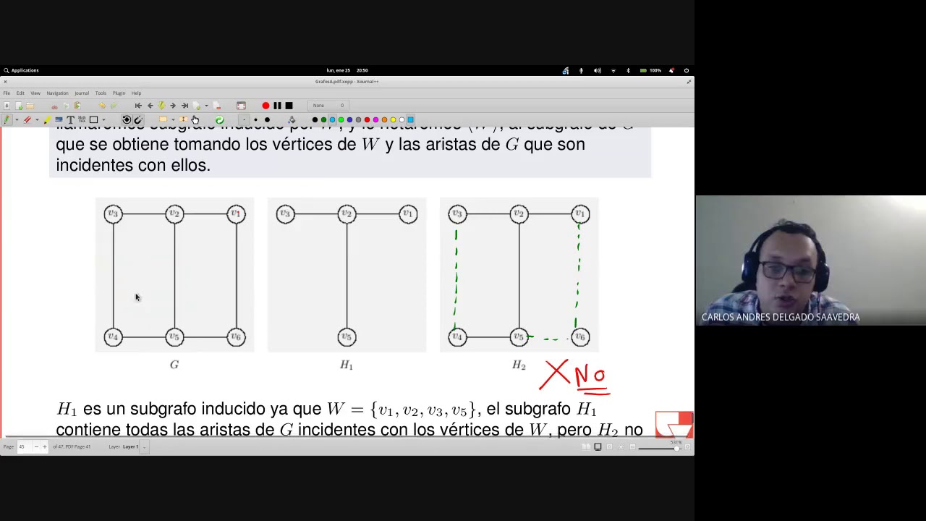Pick the black color swatch
The image size is (926, 521).
tap(315, 119)
